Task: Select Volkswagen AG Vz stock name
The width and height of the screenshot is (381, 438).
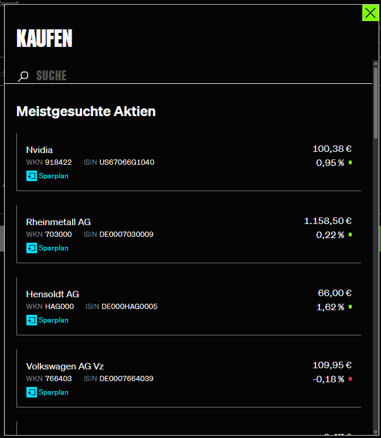Action: point(65,366)
